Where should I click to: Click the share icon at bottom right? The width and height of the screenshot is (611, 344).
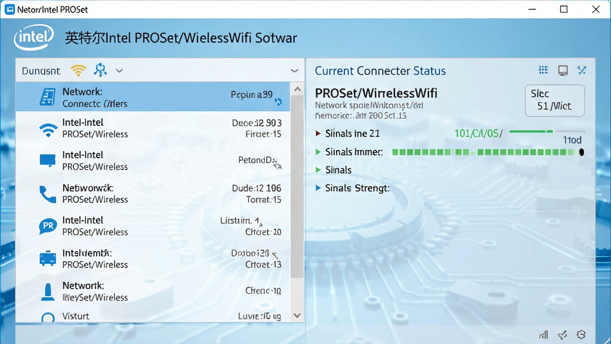[x=562, y=334]
